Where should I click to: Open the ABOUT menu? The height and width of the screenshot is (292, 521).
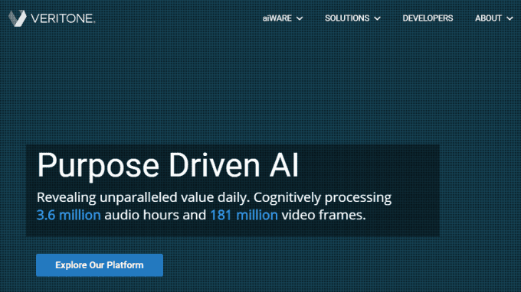point(488,18)
